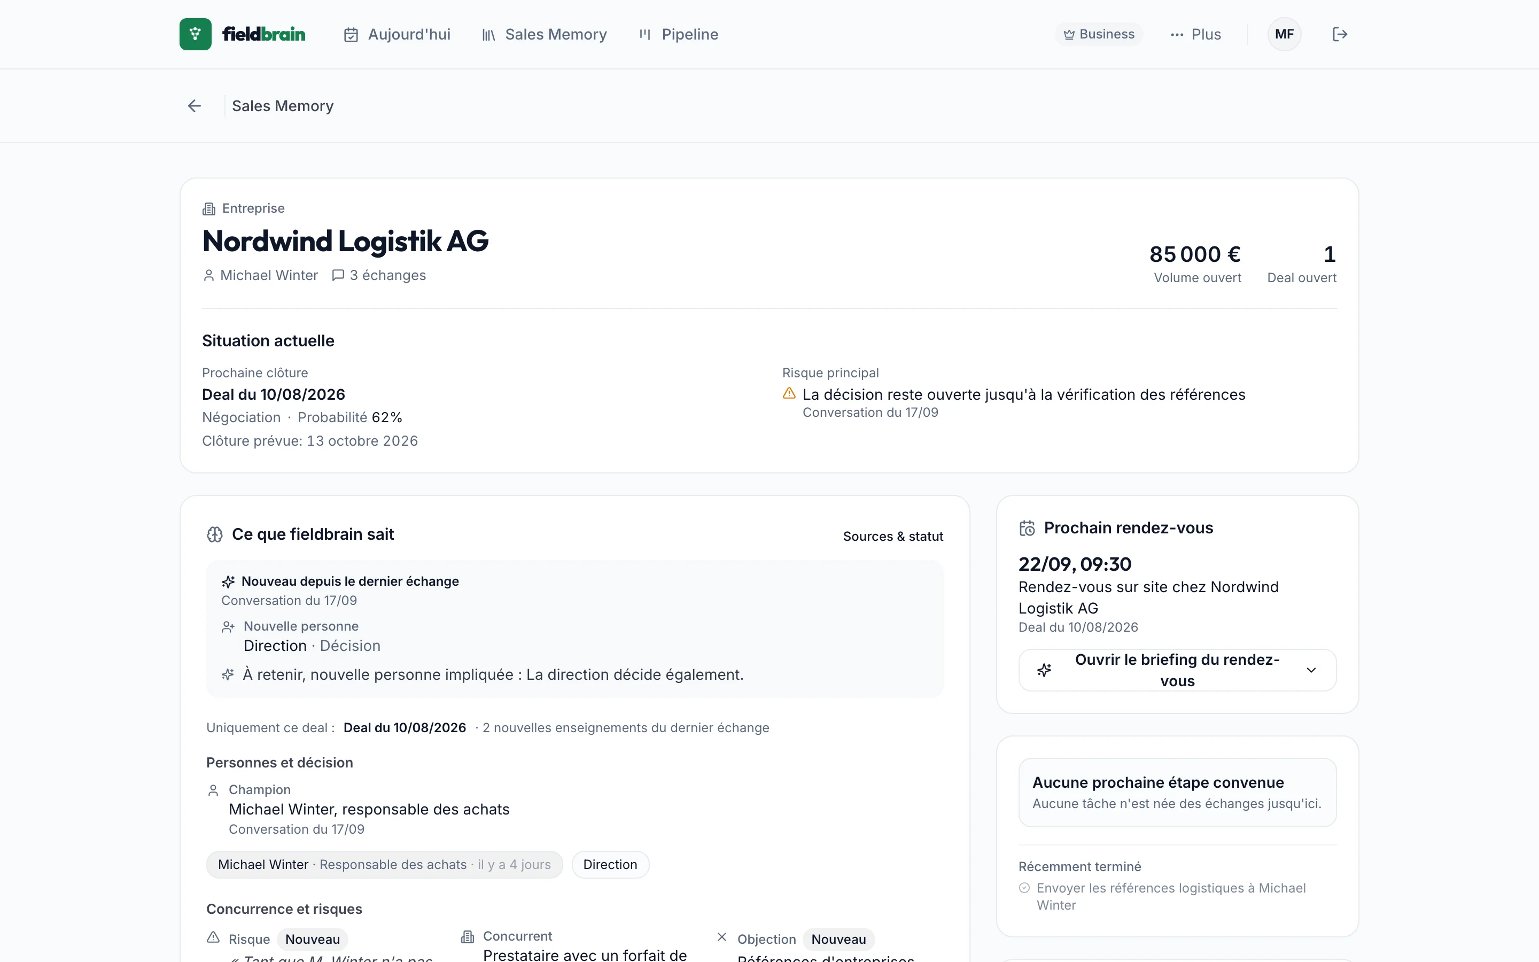
Task: Click the Sales Memory breadcrumb
Action: point(282,106)
